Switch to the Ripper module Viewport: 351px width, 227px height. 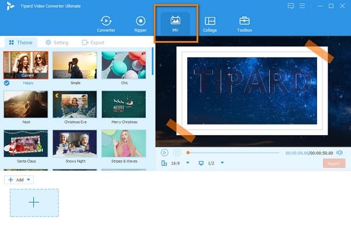[x=140, y=24]
